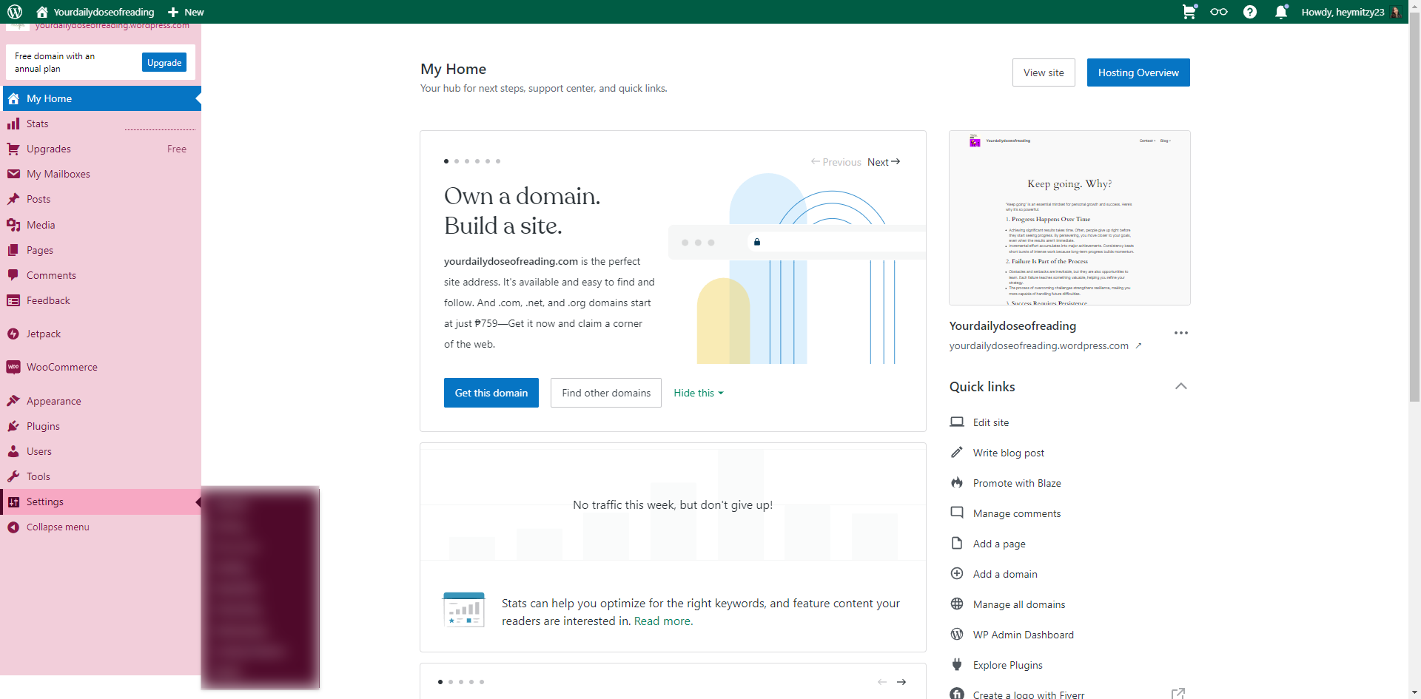Open the Reader glasses icon
This screenshot has width=1421, height=699.
[1219, 12]
